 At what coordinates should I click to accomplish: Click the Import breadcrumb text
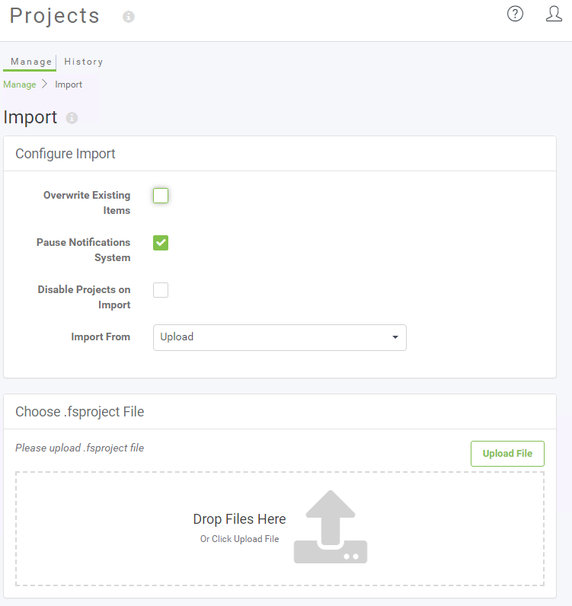tap(69, 85)
